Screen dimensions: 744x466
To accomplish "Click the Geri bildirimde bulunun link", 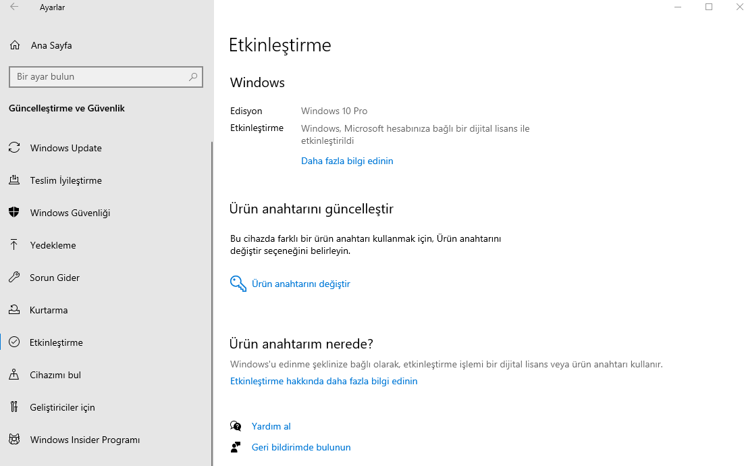I will [x=301, y=447].
